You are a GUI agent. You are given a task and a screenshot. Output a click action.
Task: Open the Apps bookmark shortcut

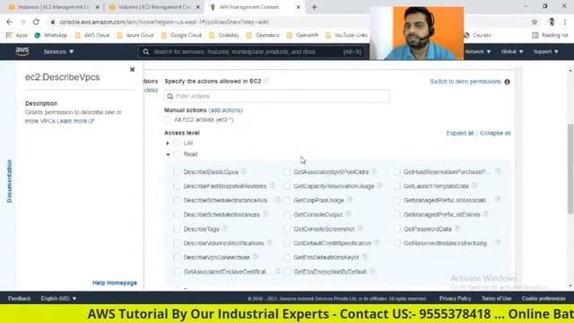17,35
